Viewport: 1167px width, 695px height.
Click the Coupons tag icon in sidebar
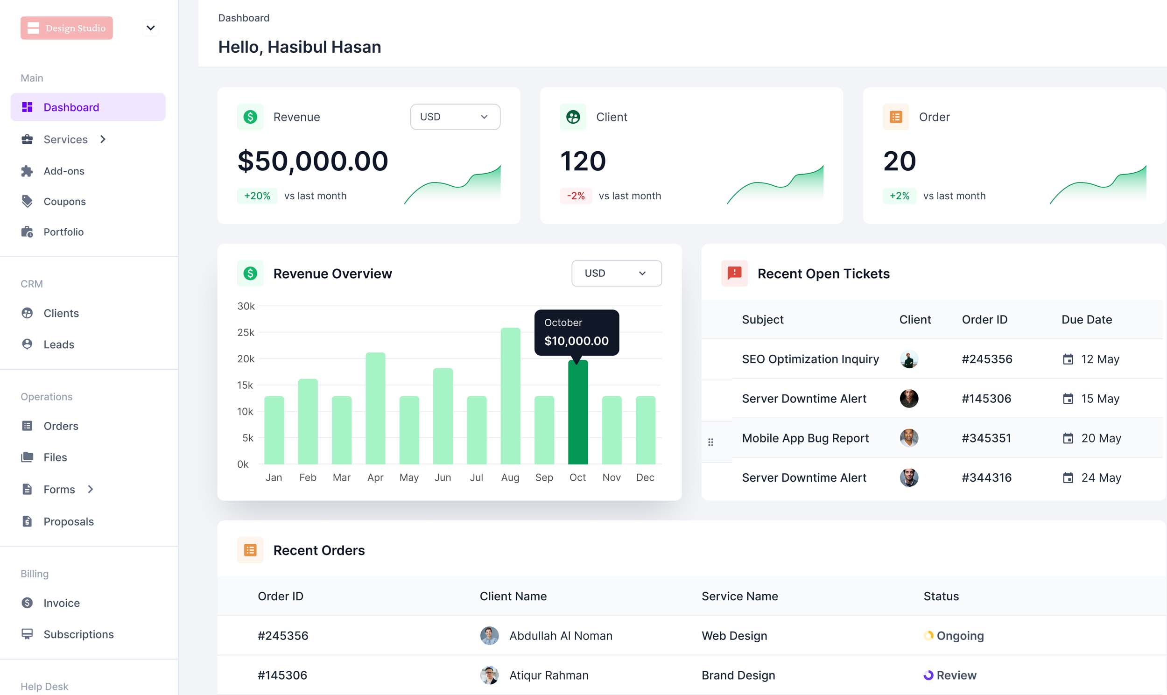(27, 201)
